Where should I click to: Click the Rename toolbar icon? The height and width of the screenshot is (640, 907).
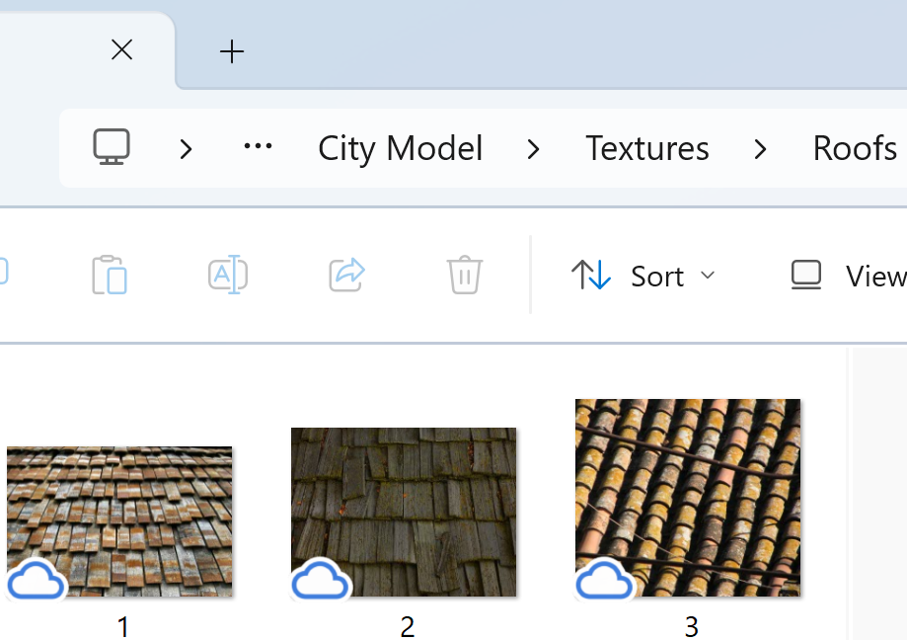coord(228,275)
